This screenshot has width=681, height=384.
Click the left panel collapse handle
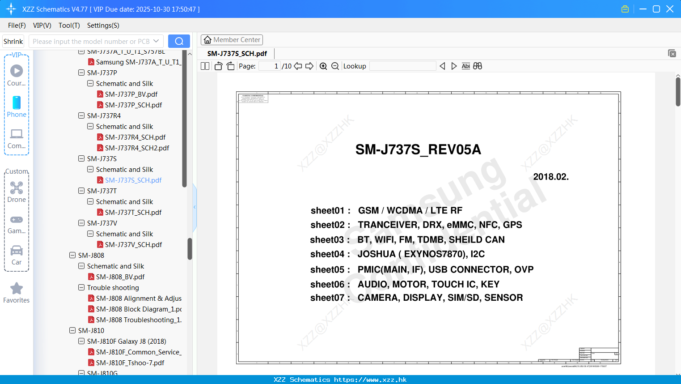[195, 207]
